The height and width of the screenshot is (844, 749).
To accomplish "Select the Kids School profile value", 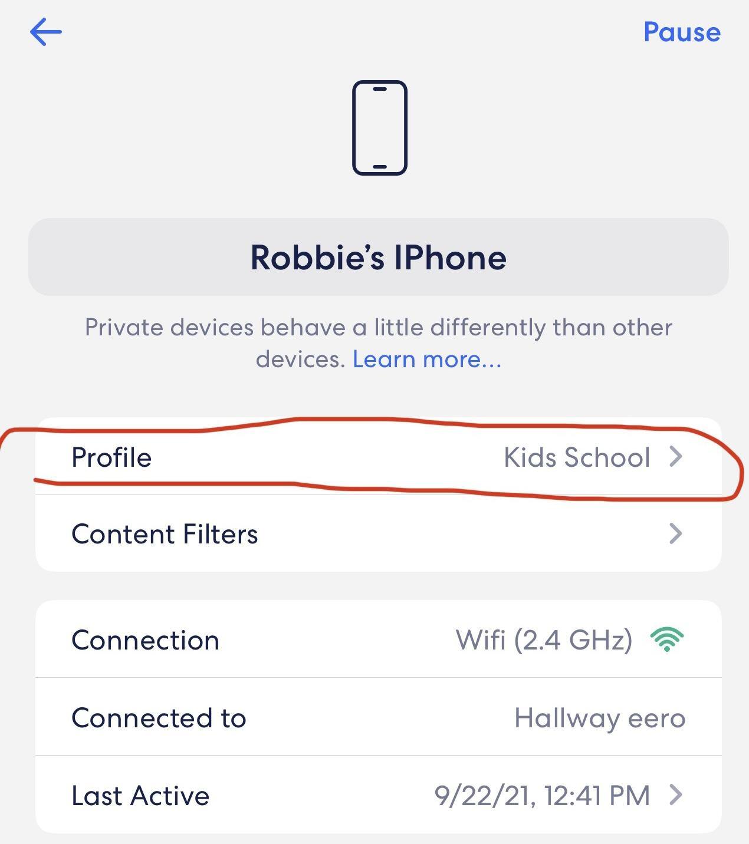I will pyautogui.click(x=576, y=457).
